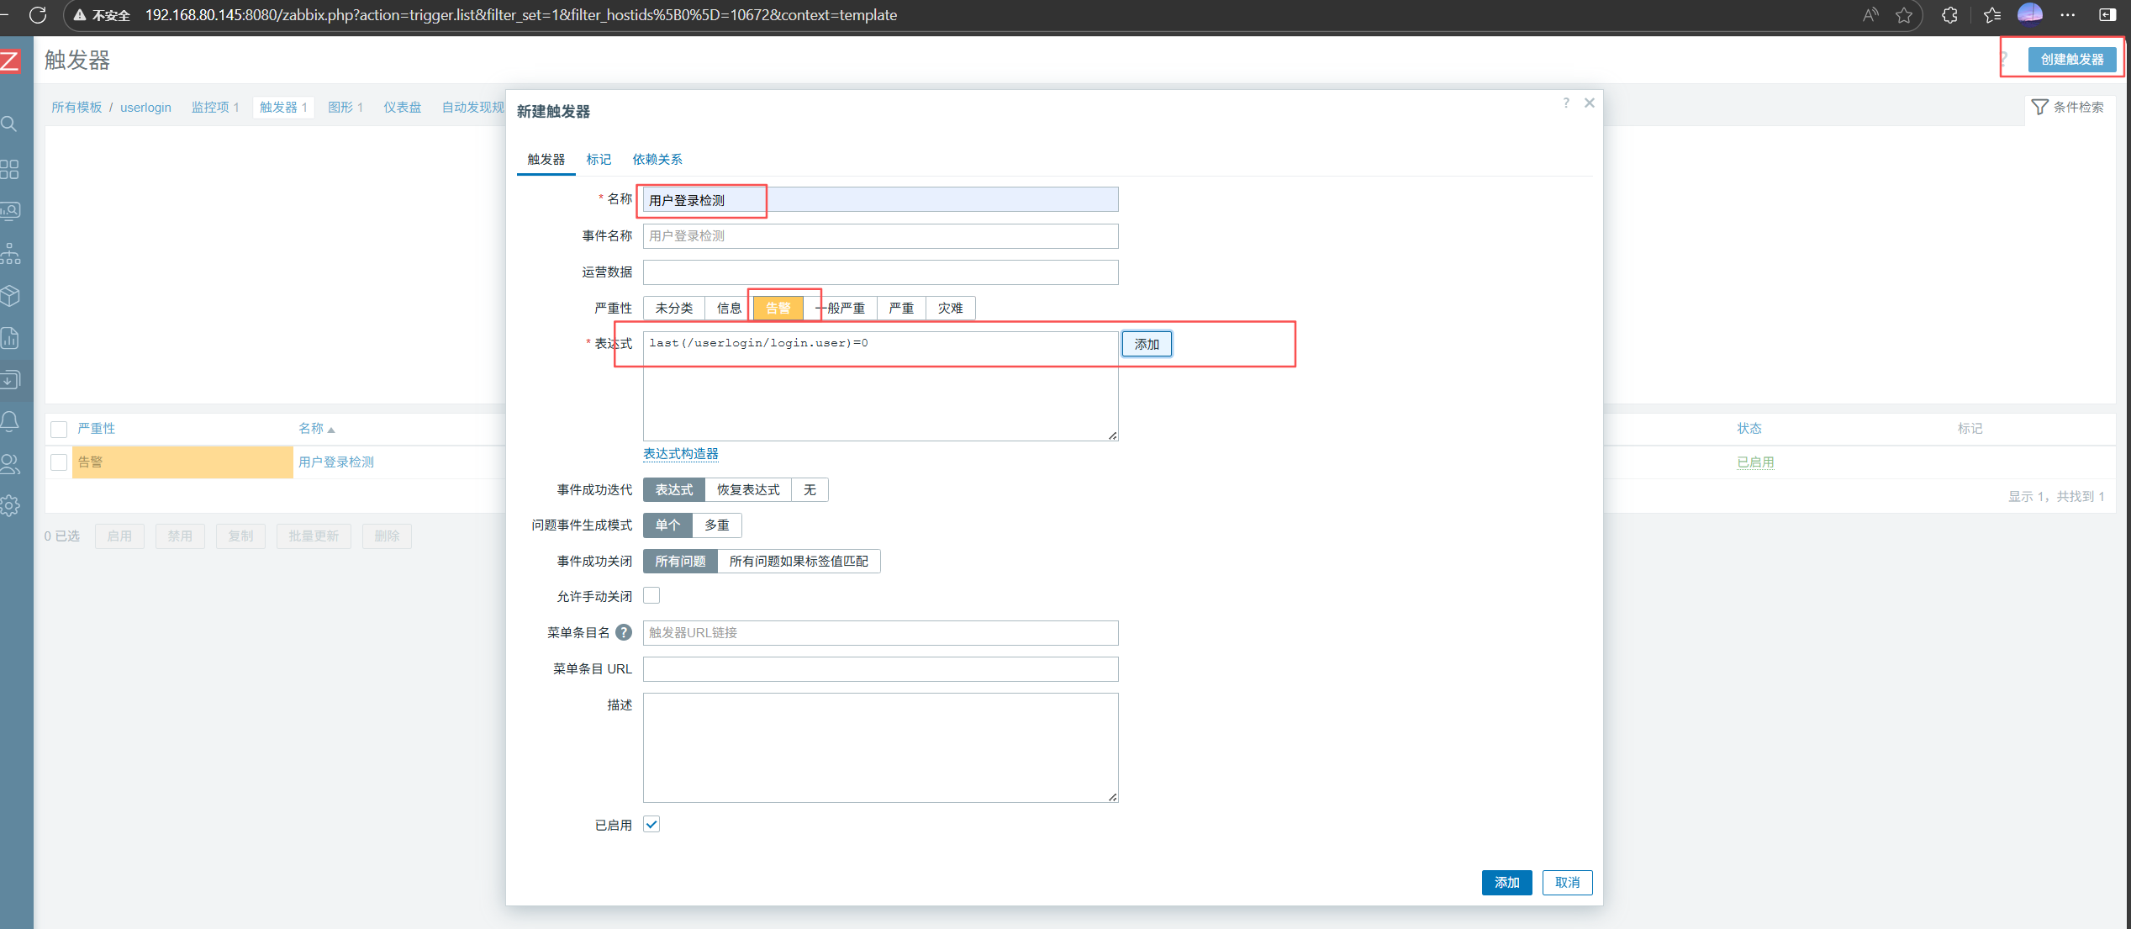Click the help icon beside 菜单条目名

click(x=623, y=632)
